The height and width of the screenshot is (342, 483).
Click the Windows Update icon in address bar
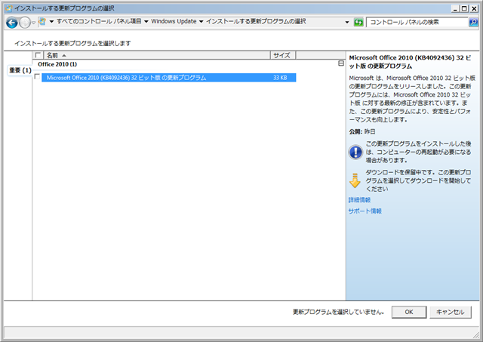tap(42, 22)
